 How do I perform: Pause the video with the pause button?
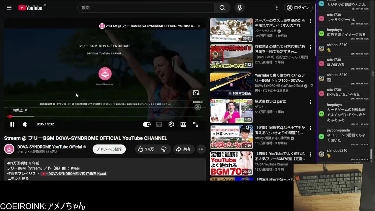(12, 124)
